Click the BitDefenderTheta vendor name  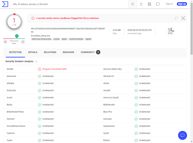pyautogui.click(x=15, y=112)
